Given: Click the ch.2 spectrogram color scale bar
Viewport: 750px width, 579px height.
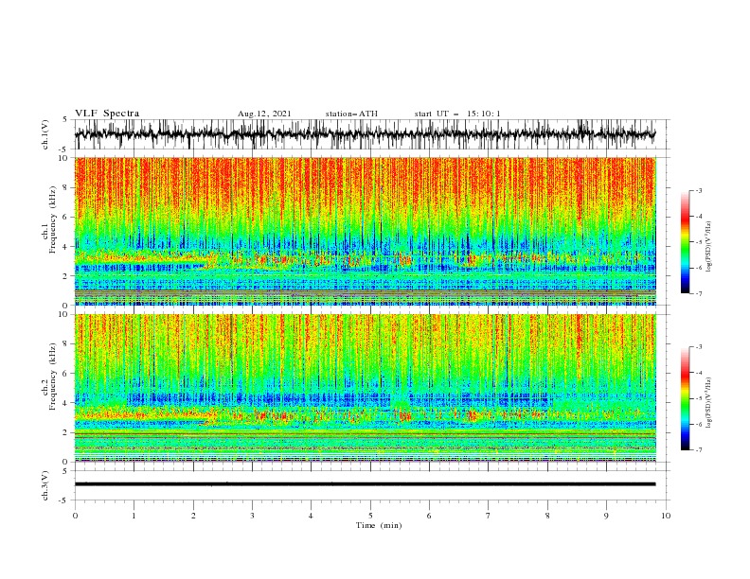Looking at the screenshot, I should click(x=686, y=398).
